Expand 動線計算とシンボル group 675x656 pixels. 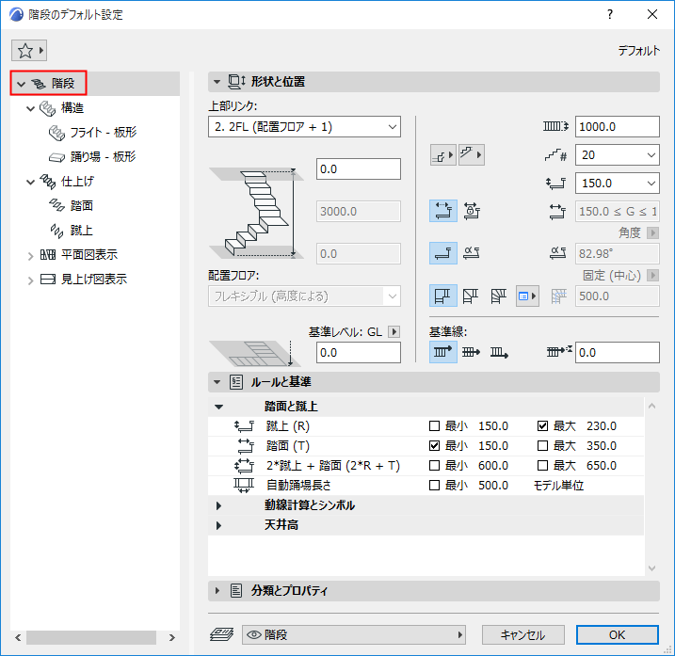[219, 505]
